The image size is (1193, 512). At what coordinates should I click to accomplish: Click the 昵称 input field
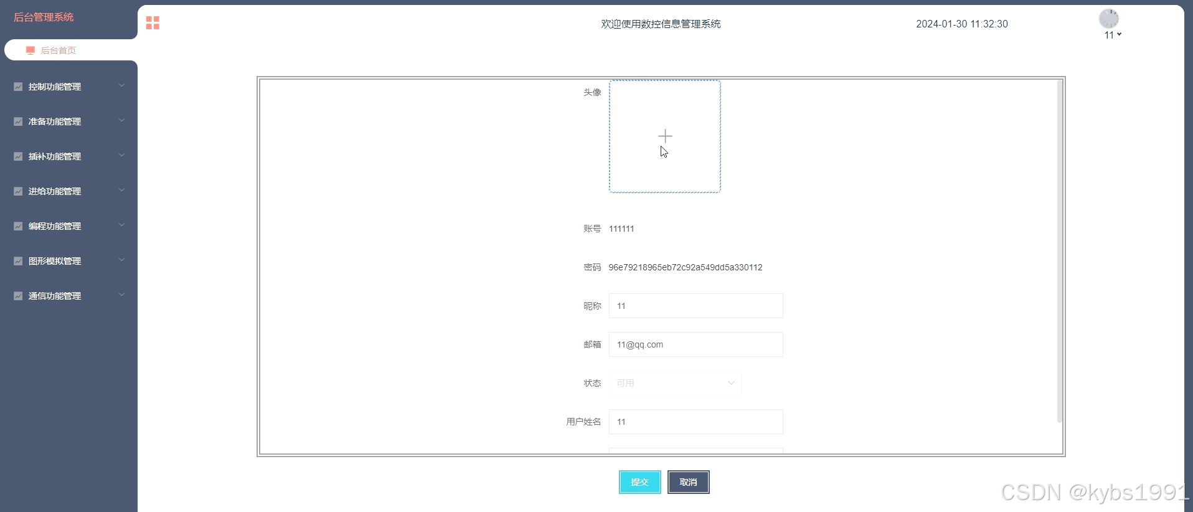coord(696,306)
